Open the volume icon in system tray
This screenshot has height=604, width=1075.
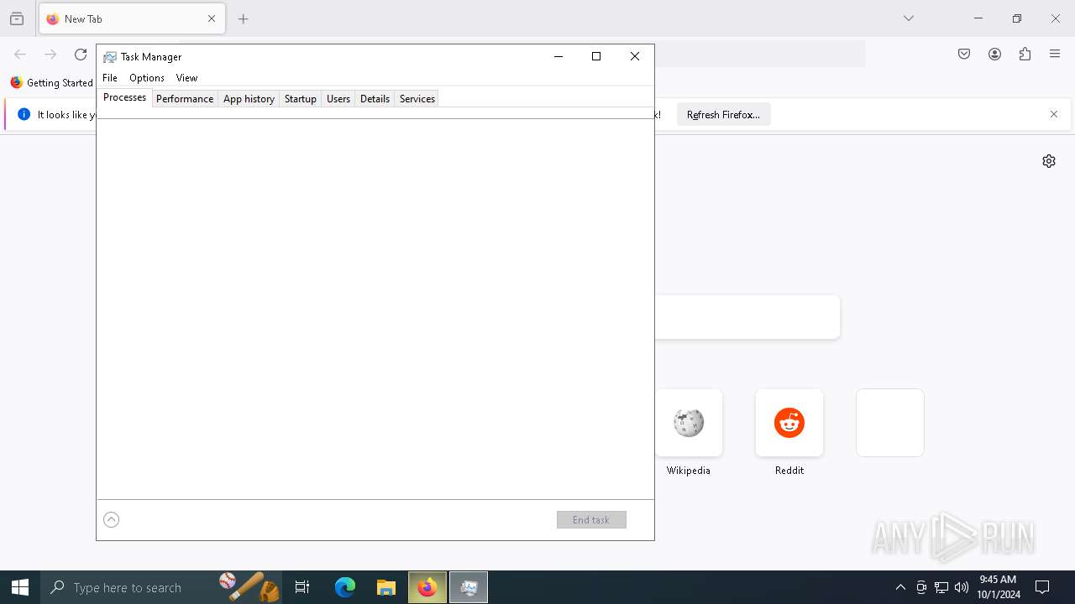tap(962, 587)
